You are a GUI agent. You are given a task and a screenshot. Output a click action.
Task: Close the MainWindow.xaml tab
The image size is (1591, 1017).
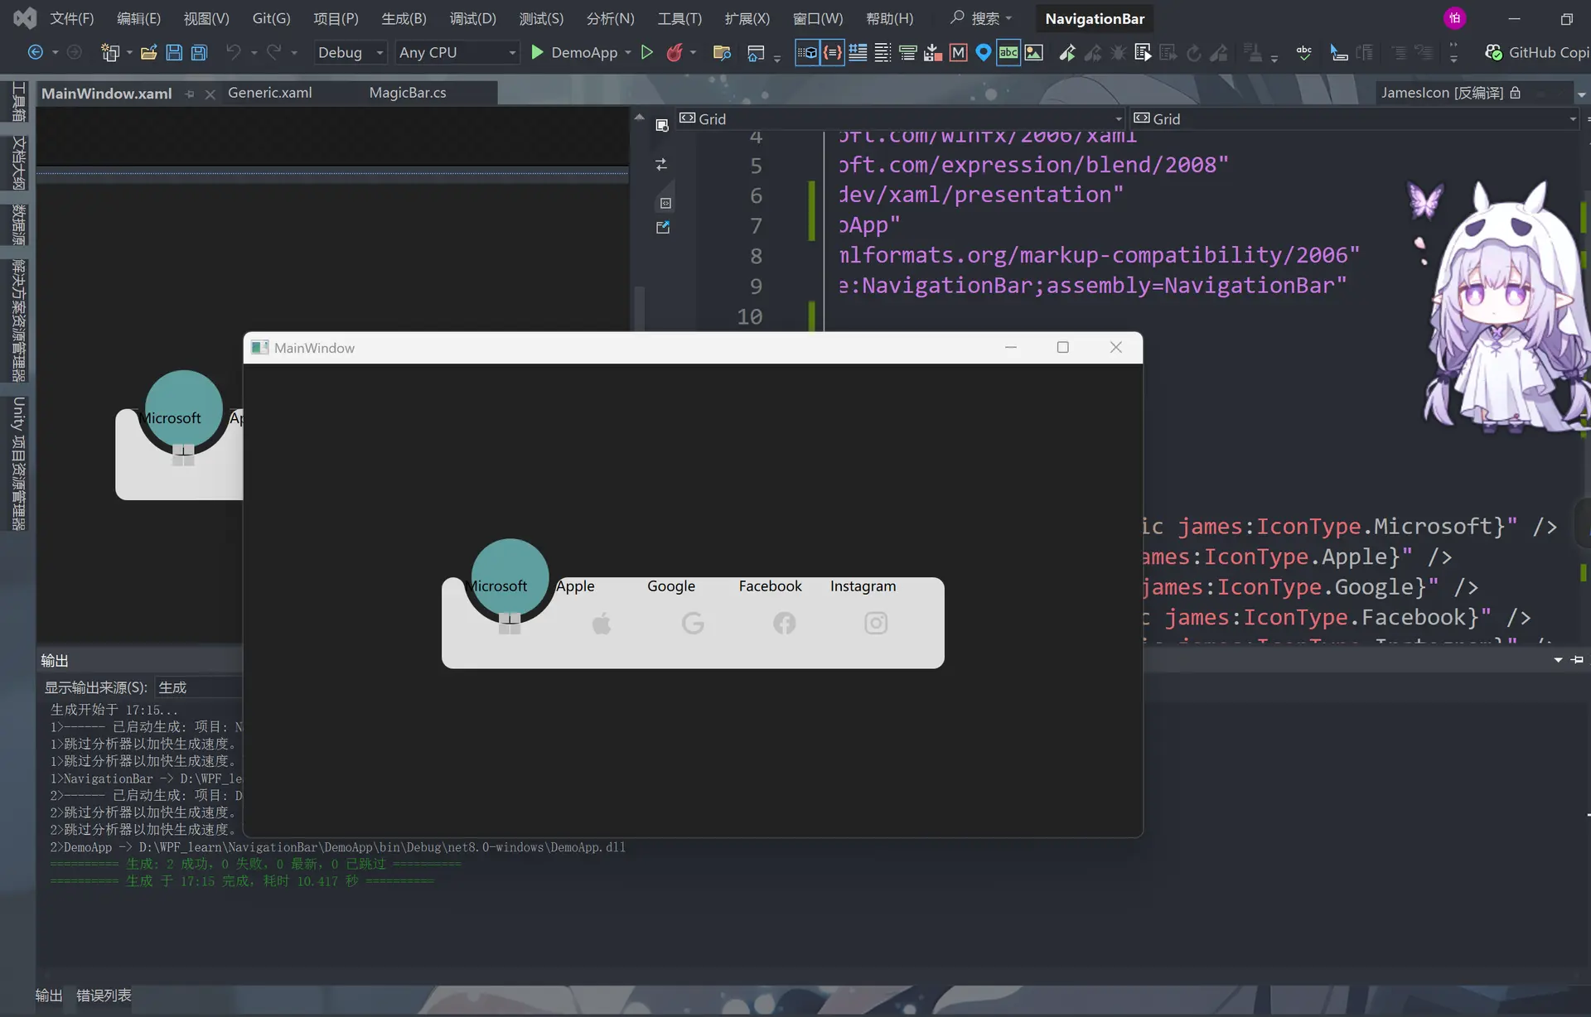pos(210,94)
